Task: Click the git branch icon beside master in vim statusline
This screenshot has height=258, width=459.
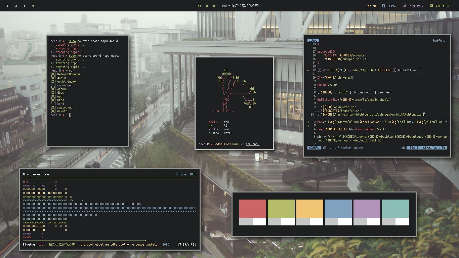Action: click(338, 147)
